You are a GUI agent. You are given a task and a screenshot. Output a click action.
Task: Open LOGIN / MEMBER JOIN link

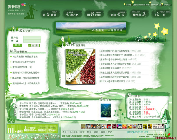141,5
